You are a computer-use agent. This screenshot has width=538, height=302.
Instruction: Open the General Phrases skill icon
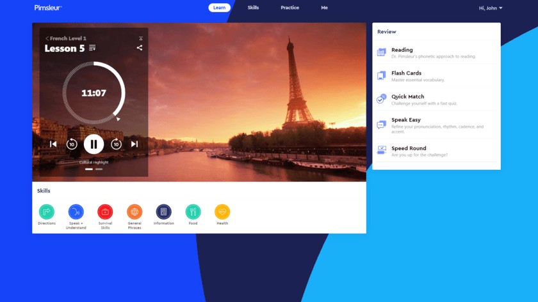point(134,212)
